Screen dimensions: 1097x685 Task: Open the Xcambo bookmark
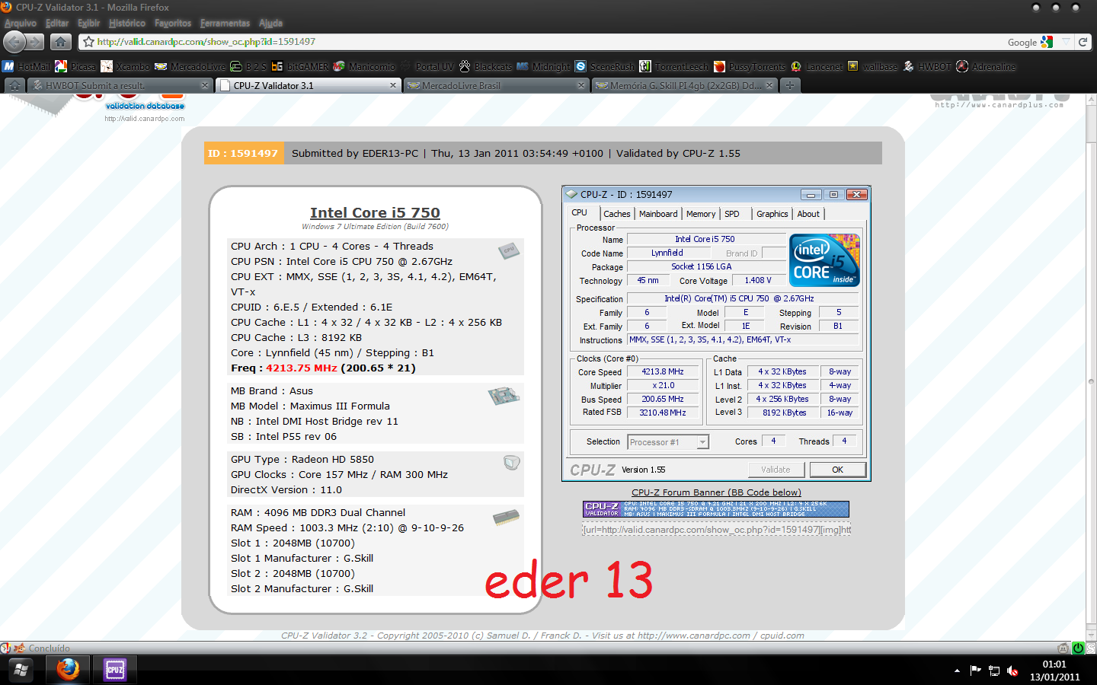[x=126, y=66]
